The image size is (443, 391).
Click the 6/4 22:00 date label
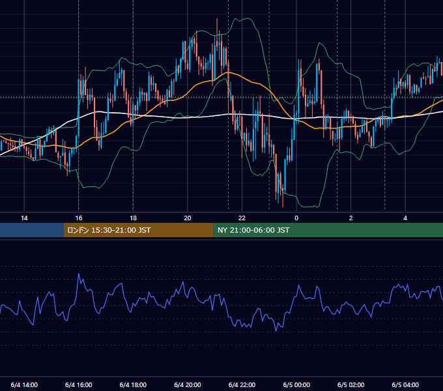[x=242, y=384]
